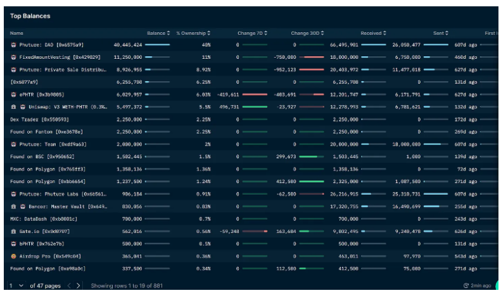The width and height of the screenshot is (501, 293).
Task: Click the contract icon beside FixedAmountVesting
Action: click(x=13, y=57)
